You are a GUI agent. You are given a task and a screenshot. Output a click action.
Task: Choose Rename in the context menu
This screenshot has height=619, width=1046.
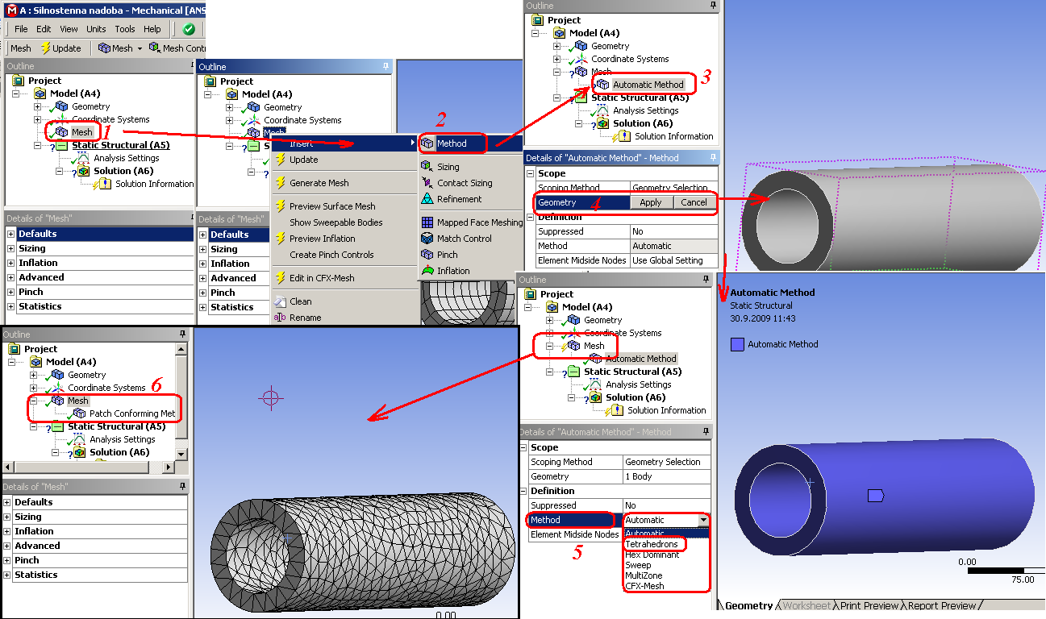tap(306, 318)
